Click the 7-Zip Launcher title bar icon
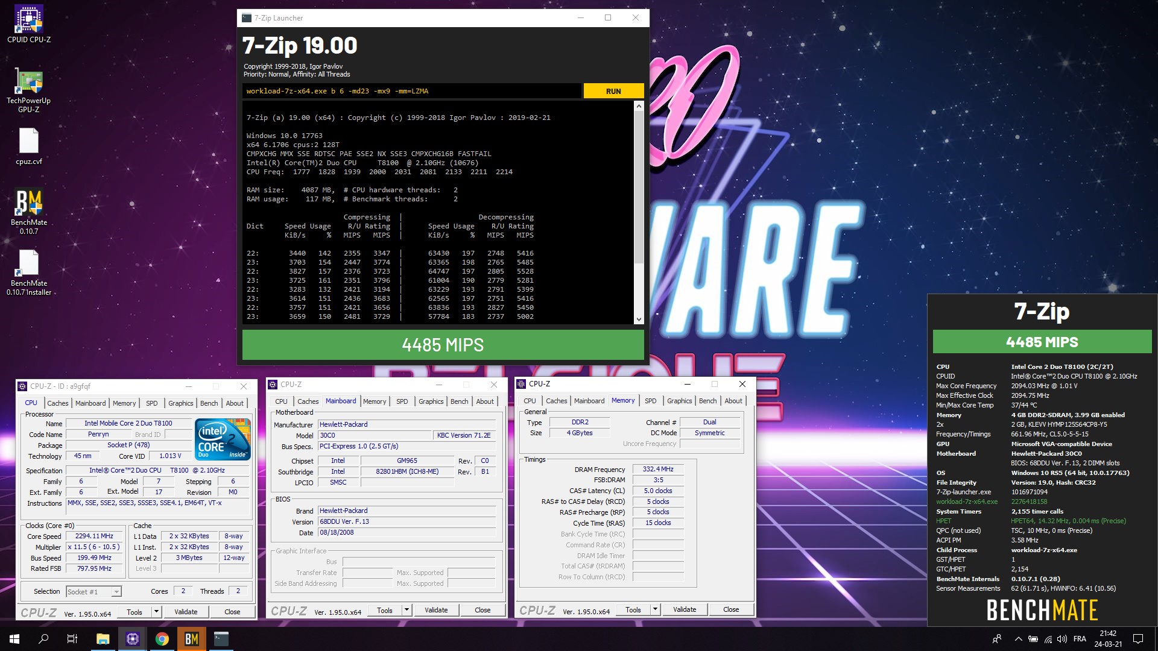This screenshot has width=1158, height=651. pyautogui.click(x=247, y=18)
